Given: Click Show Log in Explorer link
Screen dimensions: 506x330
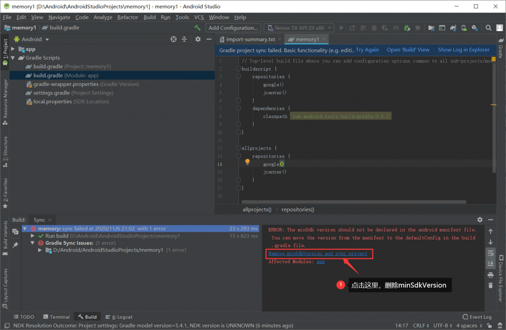Looking at the screenshot, I should pyautogui.click(x=464, y=50).
